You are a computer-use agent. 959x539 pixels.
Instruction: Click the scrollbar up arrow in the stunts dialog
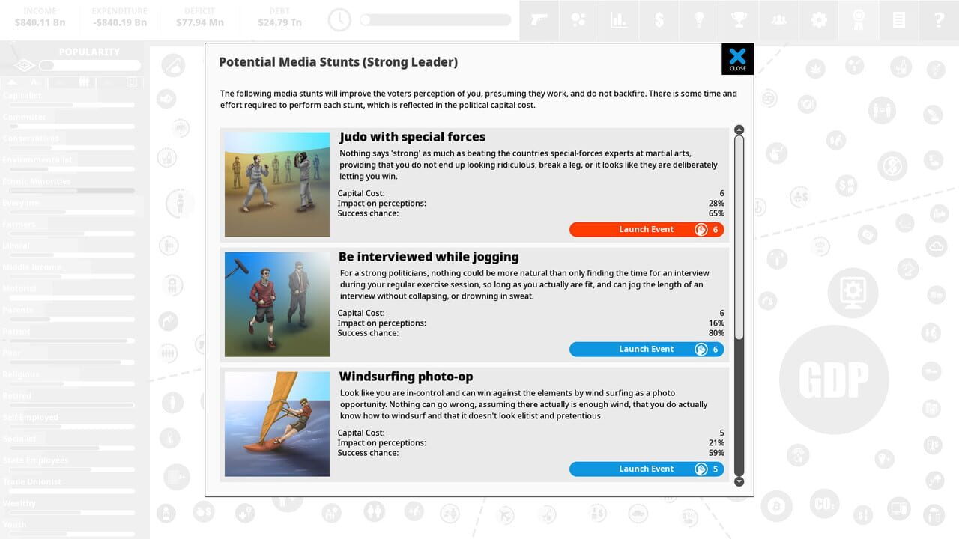point(739,130)
